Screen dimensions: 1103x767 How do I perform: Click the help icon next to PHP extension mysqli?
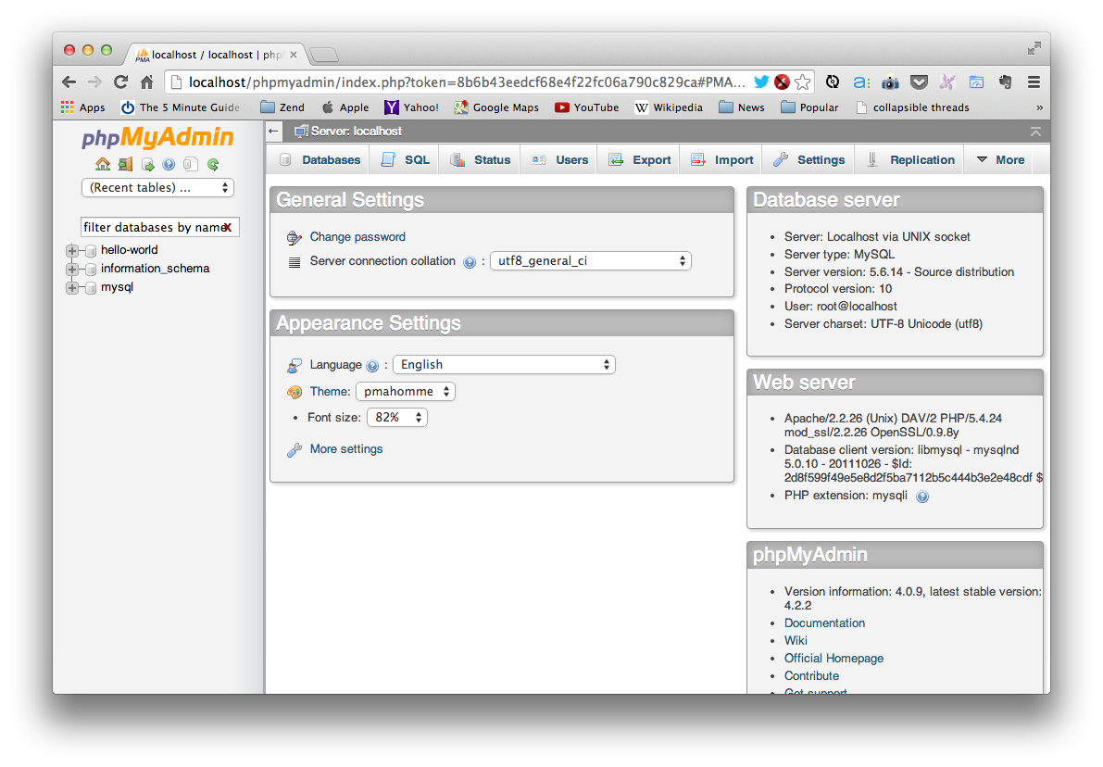[922, 496]
